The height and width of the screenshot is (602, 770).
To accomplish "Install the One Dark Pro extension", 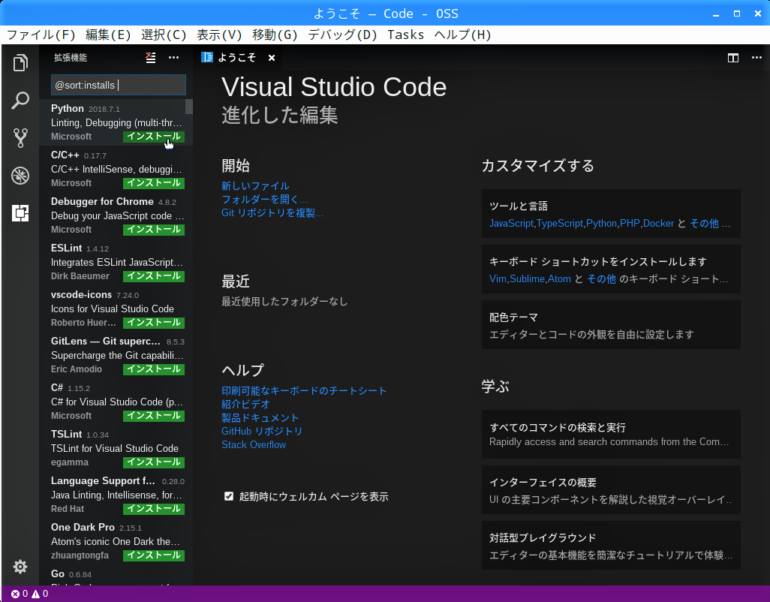I will 154,555.
